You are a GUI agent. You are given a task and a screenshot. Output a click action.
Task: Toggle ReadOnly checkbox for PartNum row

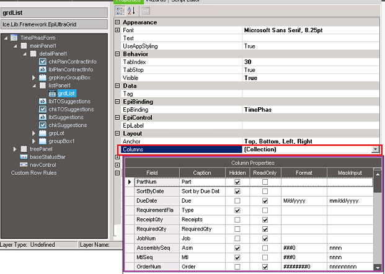[265, 182]
